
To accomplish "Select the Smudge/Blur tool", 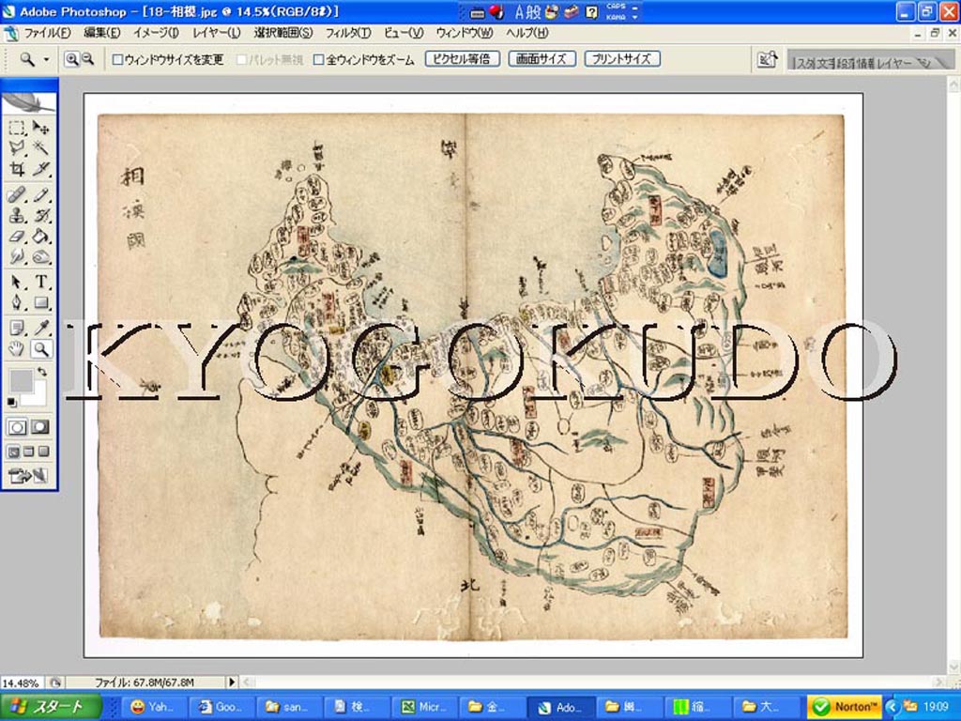I will coord(17,255).
